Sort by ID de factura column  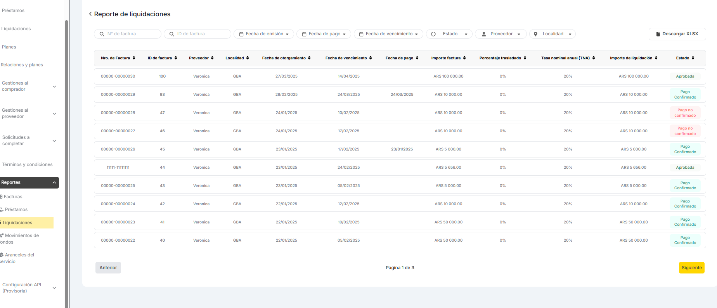click(176, 58)
